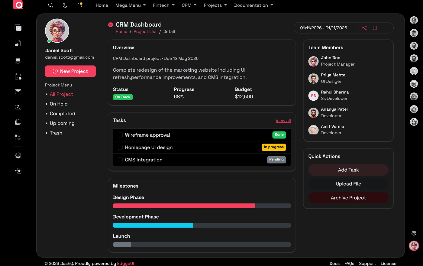
Task: Share the project via the share icon
Action: pyautogui.click(x=364, y=28)
